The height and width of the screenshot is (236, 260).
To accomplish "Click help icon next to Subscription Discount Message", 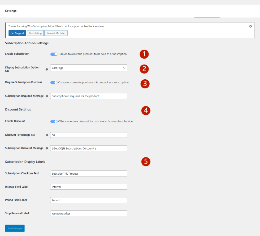I will [47, 148].
